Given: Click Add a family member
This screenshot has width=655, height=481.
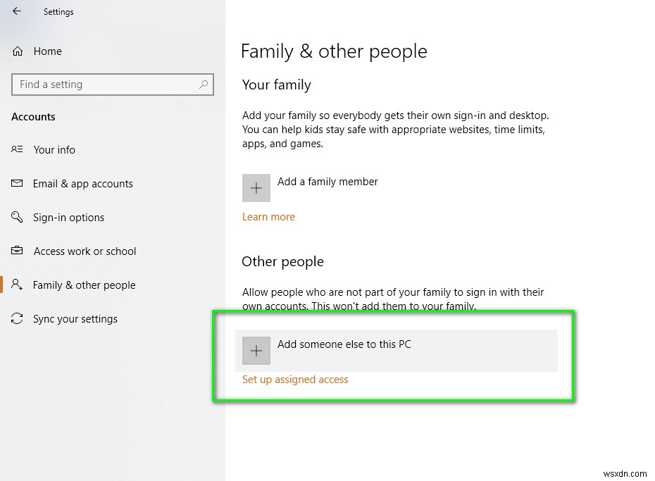Looking at the screenshot, I should 327,181.
